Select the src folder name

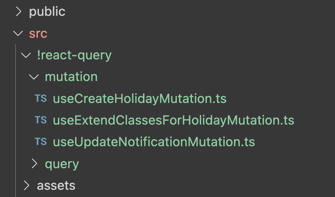38,34
